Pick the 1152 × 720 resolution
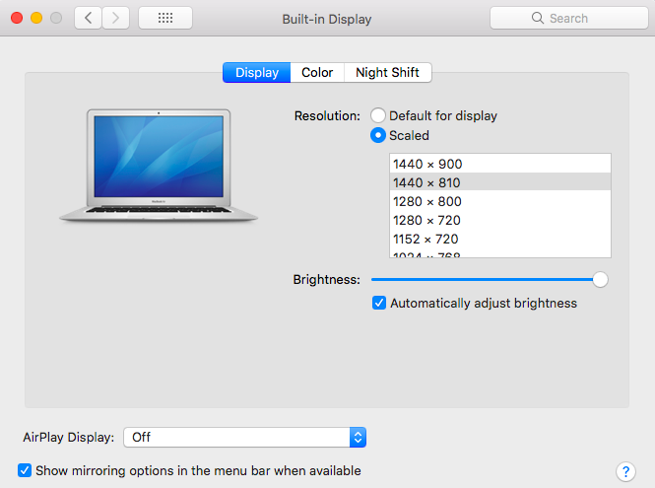The height and width of the screenshot is (488, 655). (x=500, y=240)
